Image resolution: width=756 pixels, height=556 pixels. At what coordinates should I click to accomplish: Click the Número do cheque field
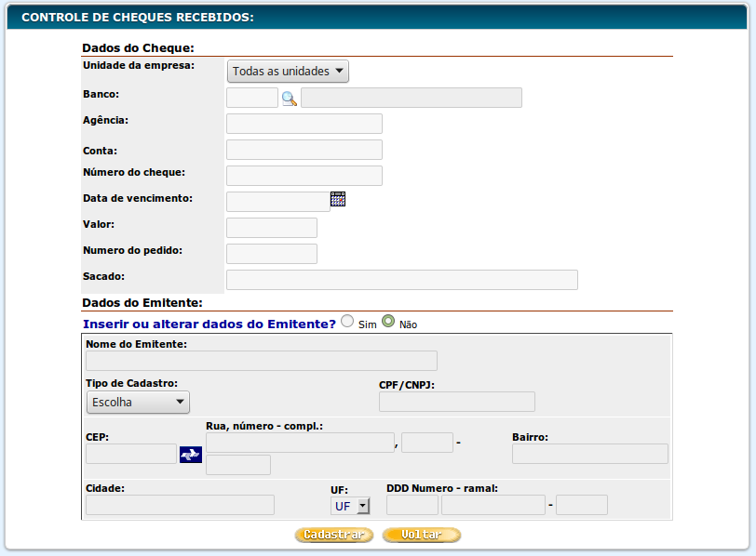(304, 176)
